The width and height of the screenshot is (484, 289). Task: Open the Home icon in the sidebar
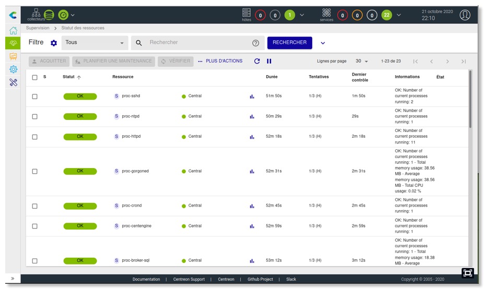tap(13, 30)
